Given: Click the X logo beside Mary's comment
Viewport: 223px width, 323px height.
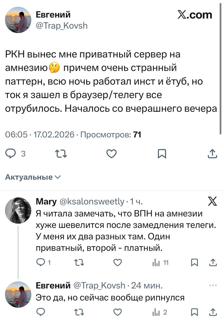Looking at the screenshot, I should coord(212,202).
